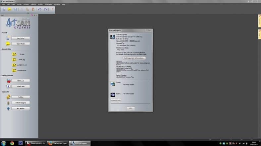Click the Paste clipboard toolbar icon
The height and width of the screenshot is (146, 261).
[33, 9]
